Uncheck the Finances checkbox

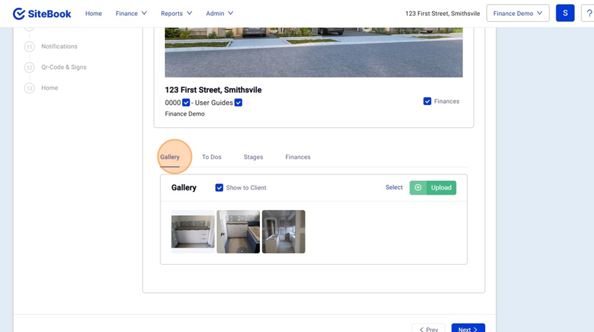428,101
